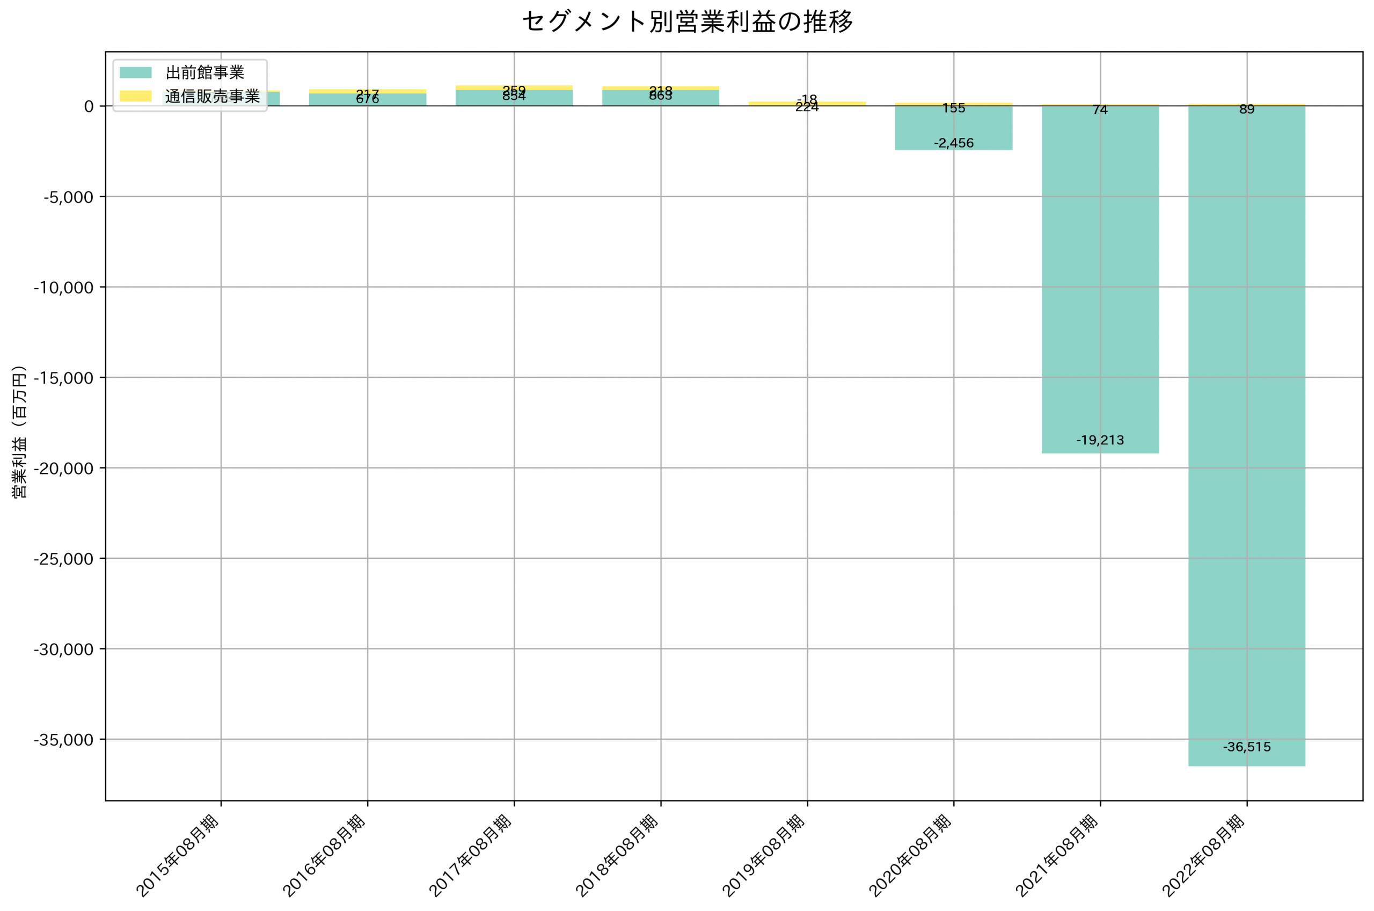Click the teal 出前館事業 legend swatch
The height and width of the screenshot is (911, 1374).
(x=135, y=72)
